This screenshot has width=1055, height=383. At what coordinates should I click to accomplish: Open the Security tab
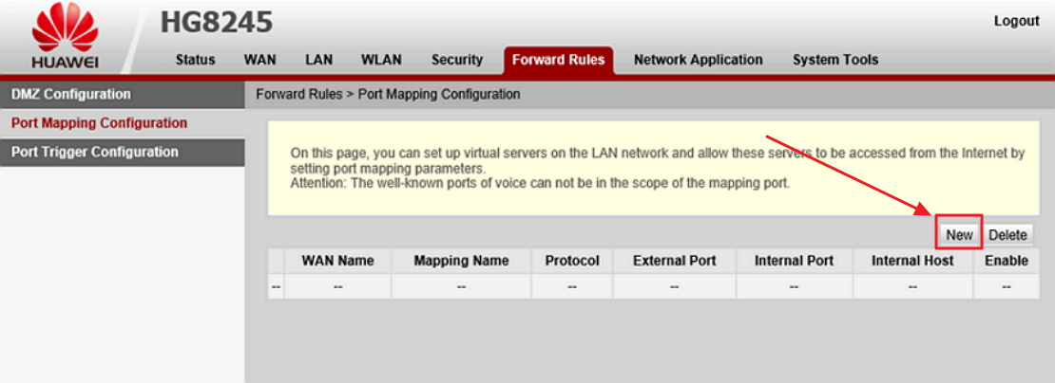457,60
